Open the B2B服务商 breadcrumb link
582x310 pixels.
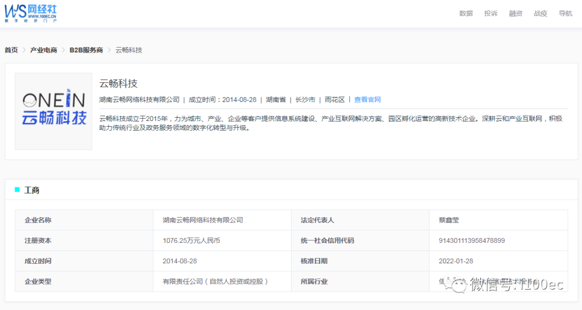[86, 50]
